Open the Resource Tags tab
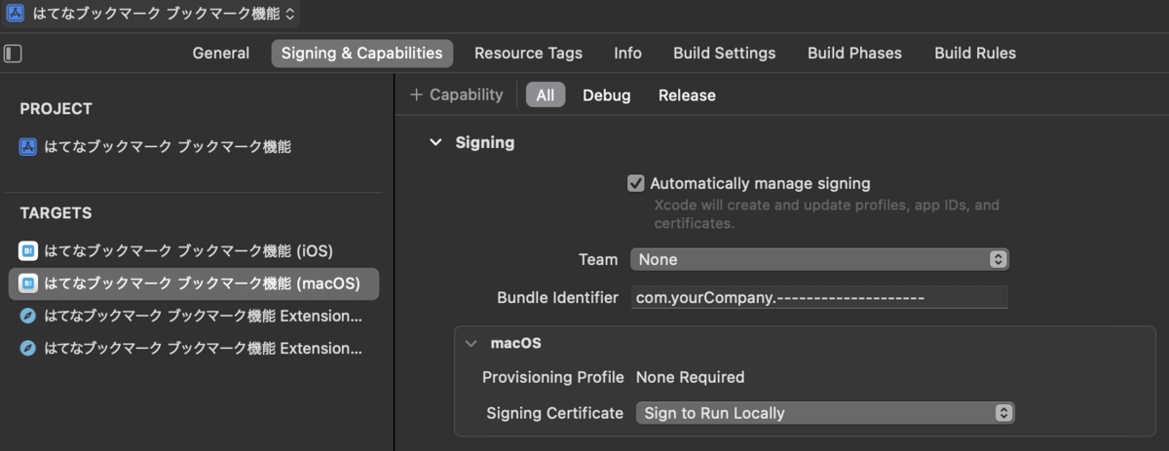The width and height of the screenshot is (1169, 451). click(528, 54)
